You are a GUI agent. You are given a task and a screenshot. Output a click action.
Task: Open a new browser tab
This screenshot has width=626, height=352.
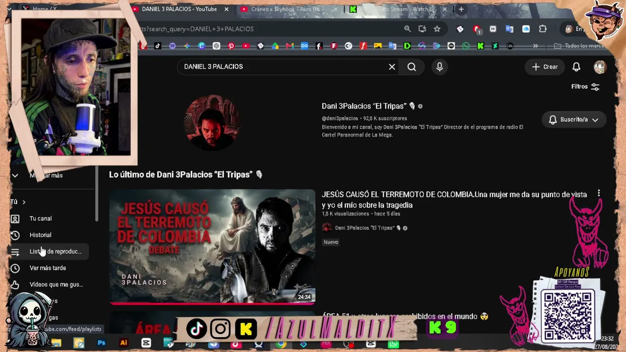[x=461, y=9]
